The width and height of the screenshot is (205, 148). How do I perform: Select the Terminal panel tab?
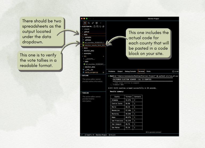point(141,71)
